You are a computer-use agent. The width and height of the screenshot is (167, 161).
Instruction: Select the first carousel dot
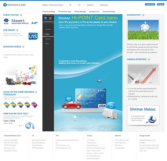(20, 126)
